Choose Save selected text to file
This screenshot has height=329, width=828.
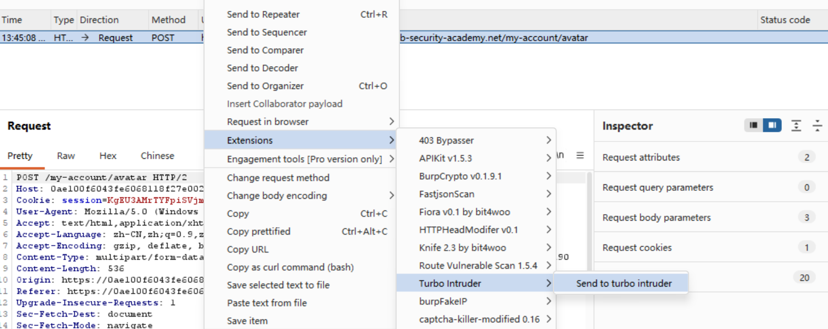coord(301,285)
